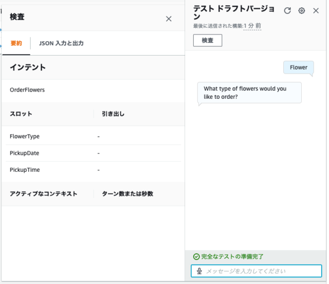This screenshot has height=284, width=329.
Task: Close the test draft version panel
Action: point(316,10)
